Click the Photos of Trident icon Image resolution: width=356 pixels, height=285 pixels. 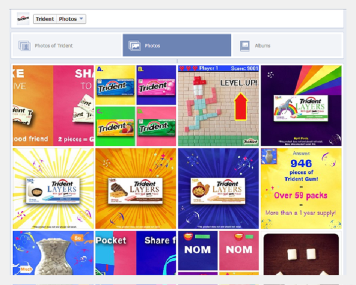click(x=24, y=46)
